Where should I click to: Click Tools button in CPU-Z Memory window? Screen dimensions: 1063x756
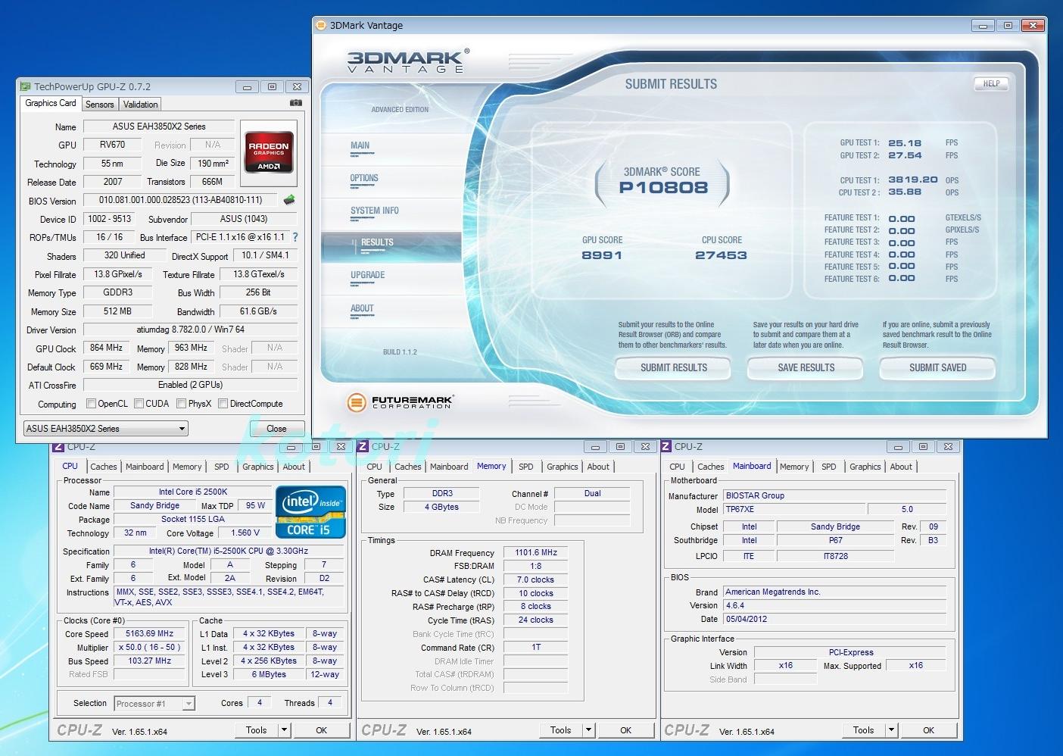coord(561,730)
